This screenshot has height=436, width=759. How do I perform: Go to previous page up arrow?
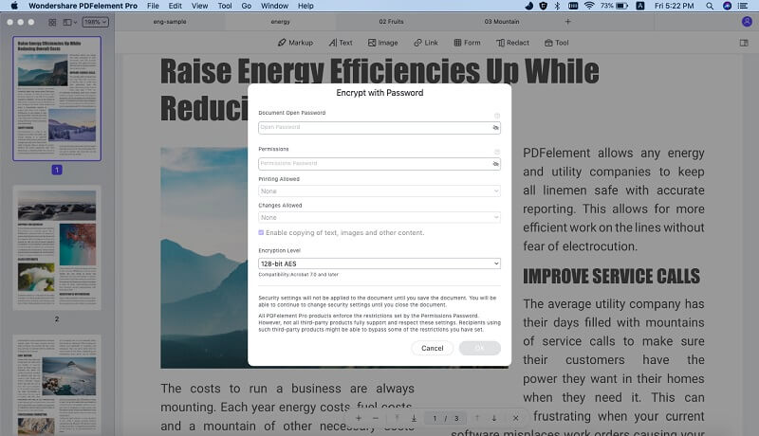point(477,418)
